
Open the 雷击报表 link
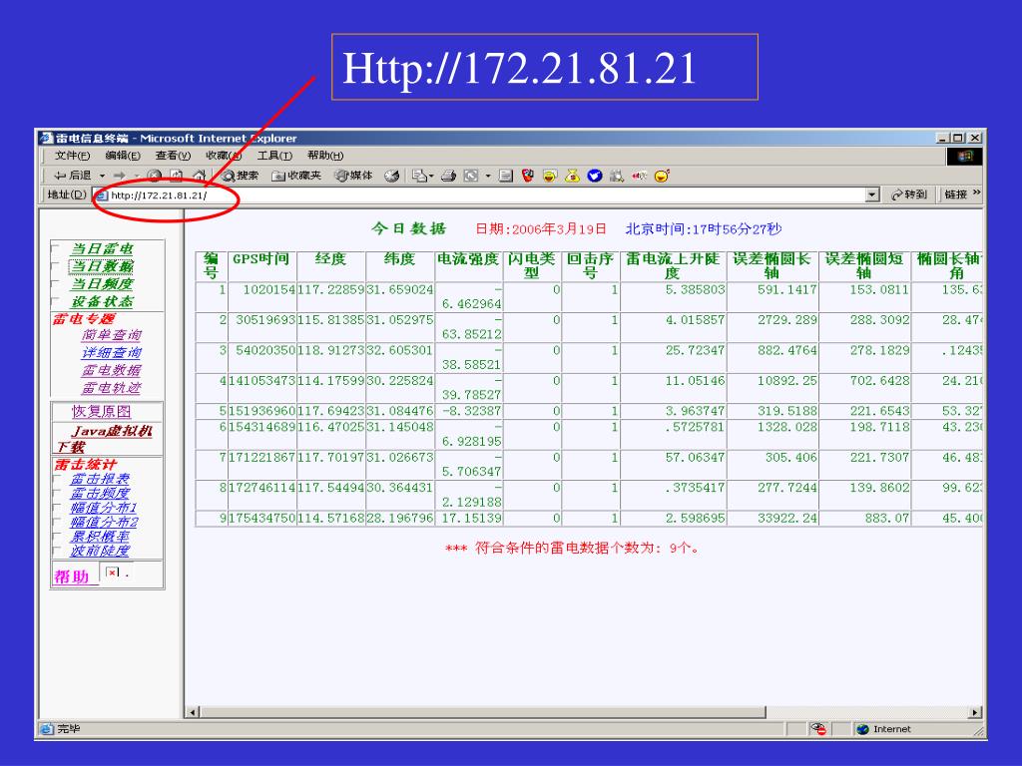(x=100, y=479)
